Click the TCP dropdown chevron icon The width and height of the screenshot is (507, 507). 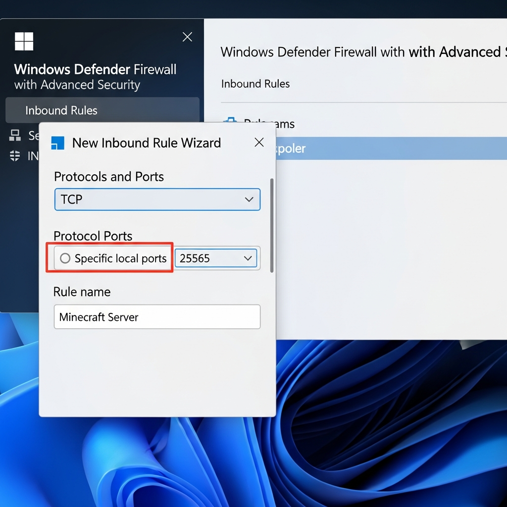pyautogui.click(x=249, y=199)
